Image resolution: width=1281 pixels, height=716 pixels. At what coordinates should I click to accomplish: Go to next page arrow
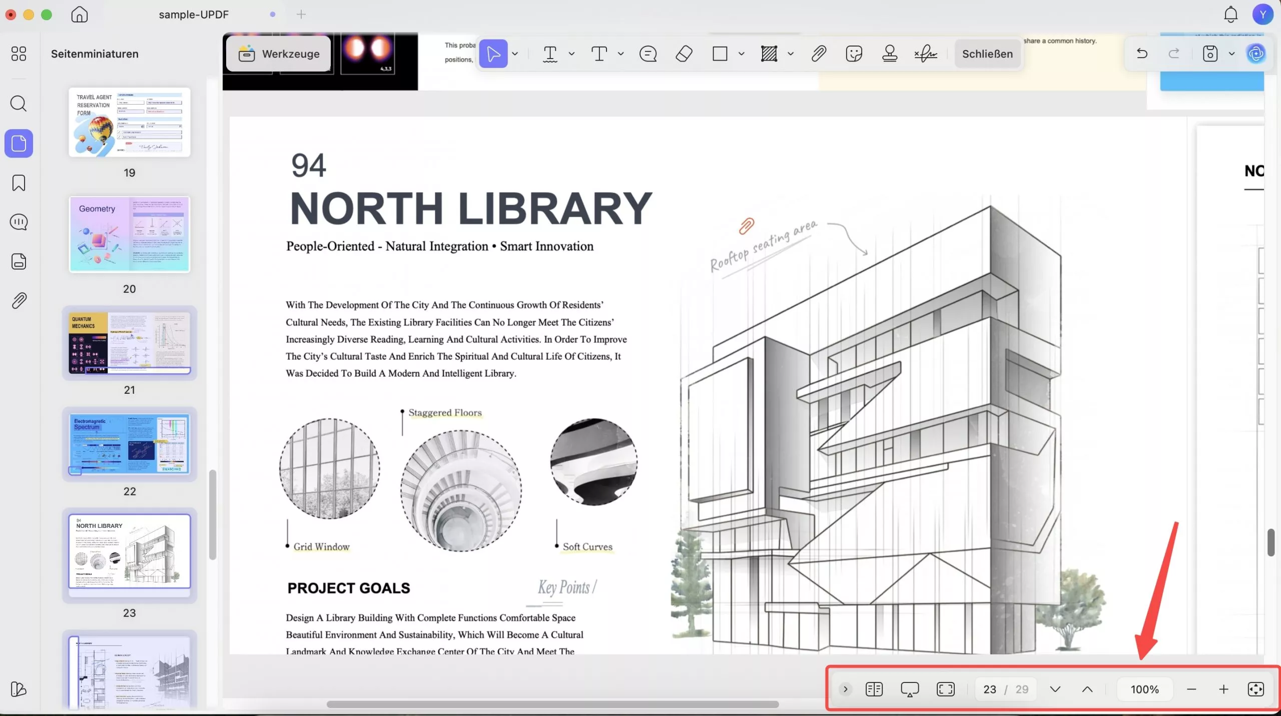[x=1055, y=689]
